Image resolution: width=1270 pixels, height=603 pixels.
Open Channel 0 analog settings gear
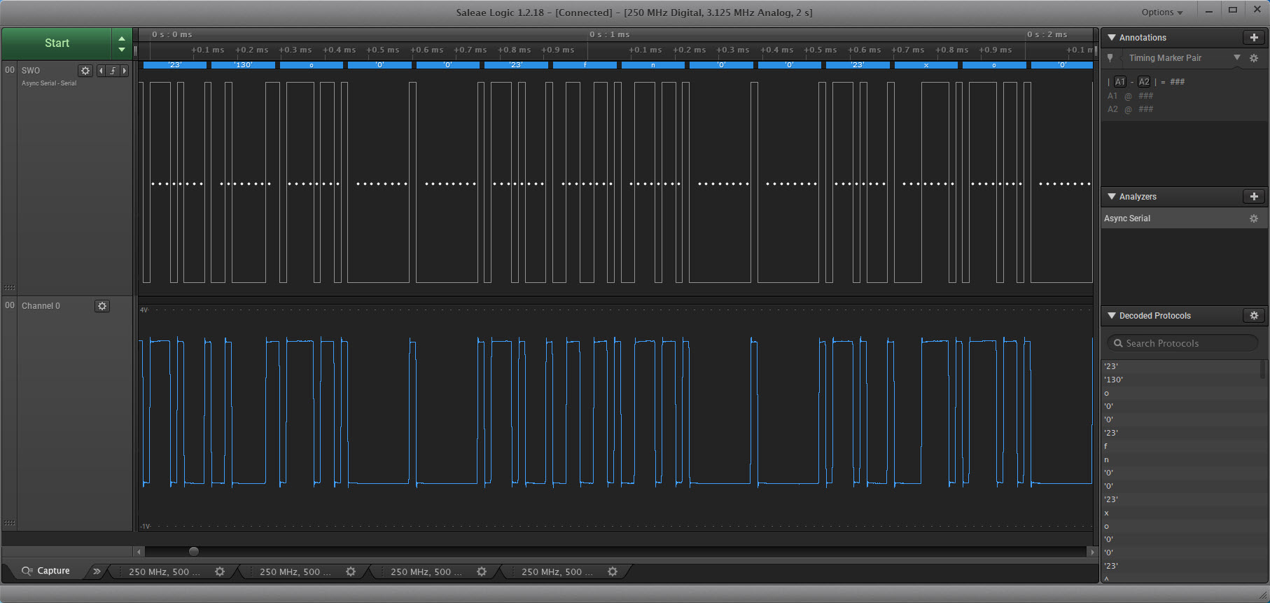102,306
